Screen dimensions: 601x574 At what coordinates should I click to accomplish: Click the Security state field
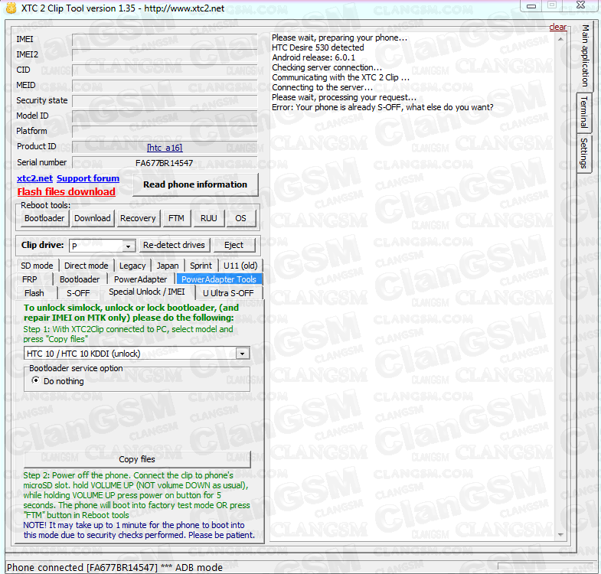[165, 101]
